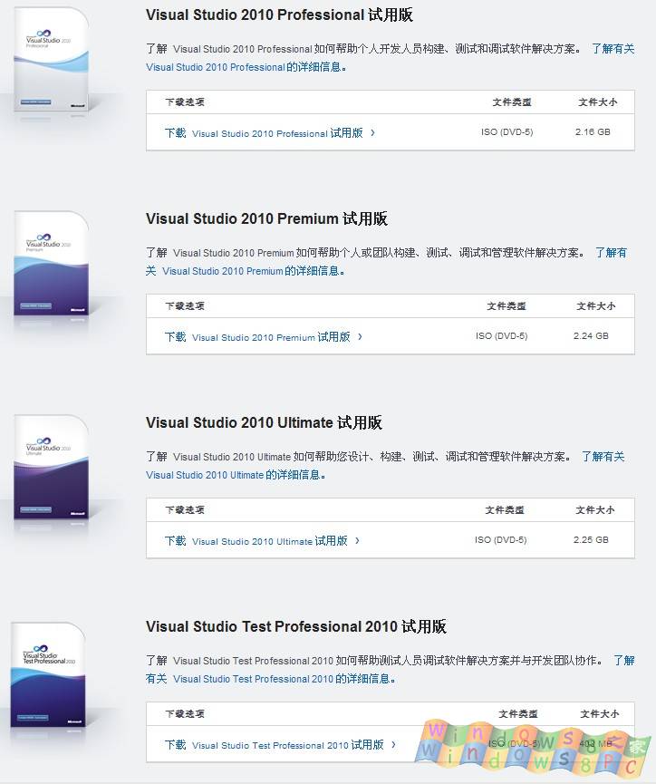Screen dimensions: 656x784
Task: Click 下载选项 header in the Professional table
Action: pos(185,102)
